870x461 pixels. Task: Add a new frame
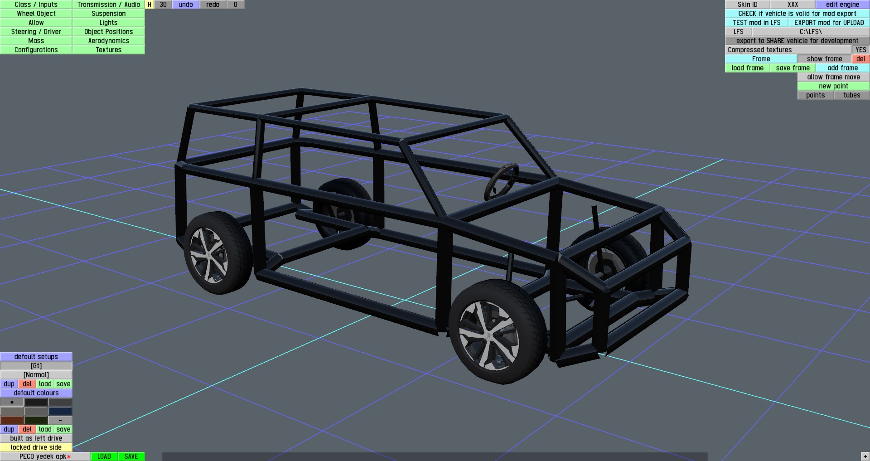tap(843, 68)
